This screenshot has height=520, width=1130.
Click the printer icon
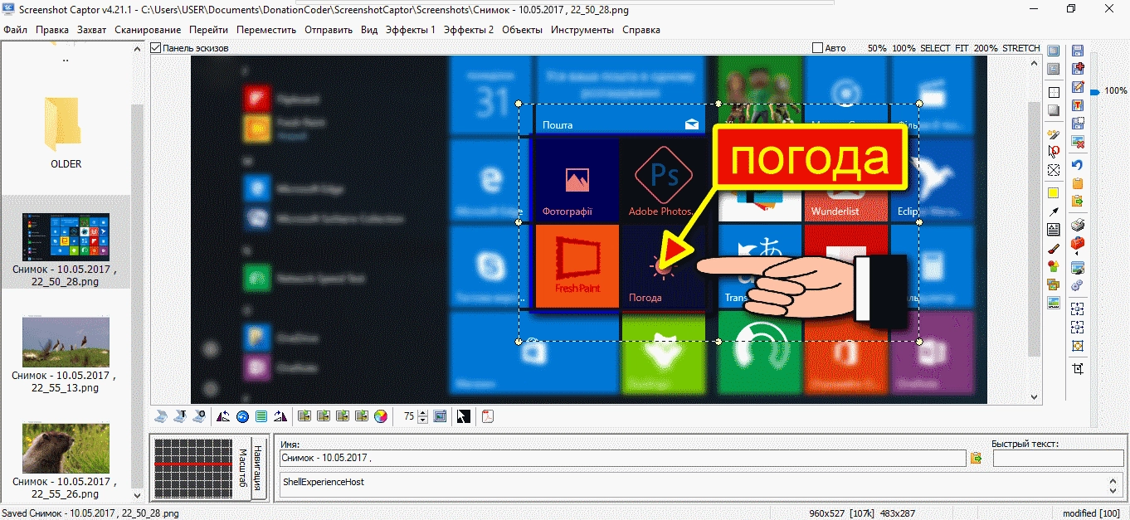click(1078, 225)
